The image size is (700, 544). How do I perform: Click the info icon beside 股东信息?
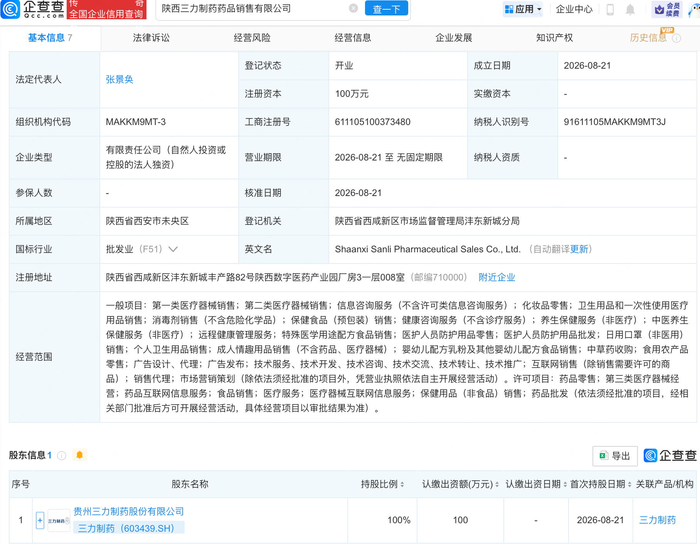[62, 456]
